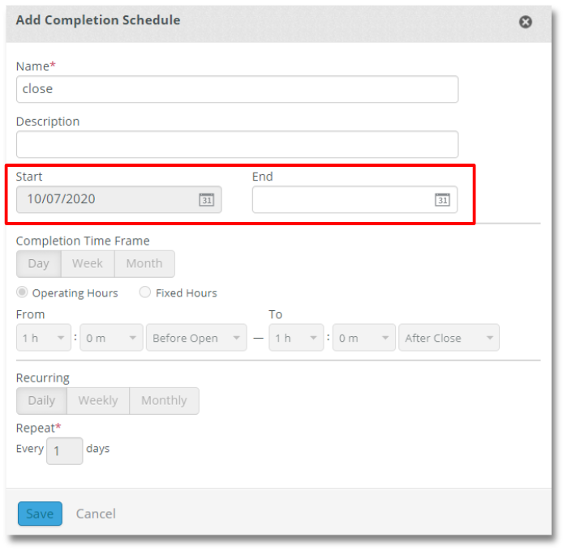Switch to Week time frame
The height and width of the screenshot is (550, 567).
88,264
